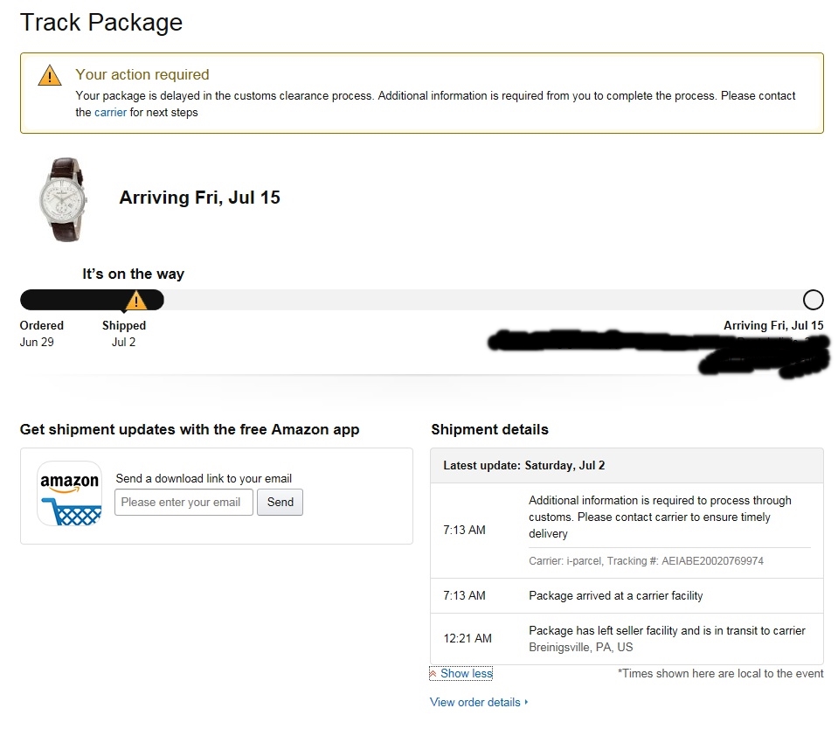Viewport: 838px width, 729px height.
Task: Click the Arriving Fri, Jul 15 milestone label
Action: point(773,326)
